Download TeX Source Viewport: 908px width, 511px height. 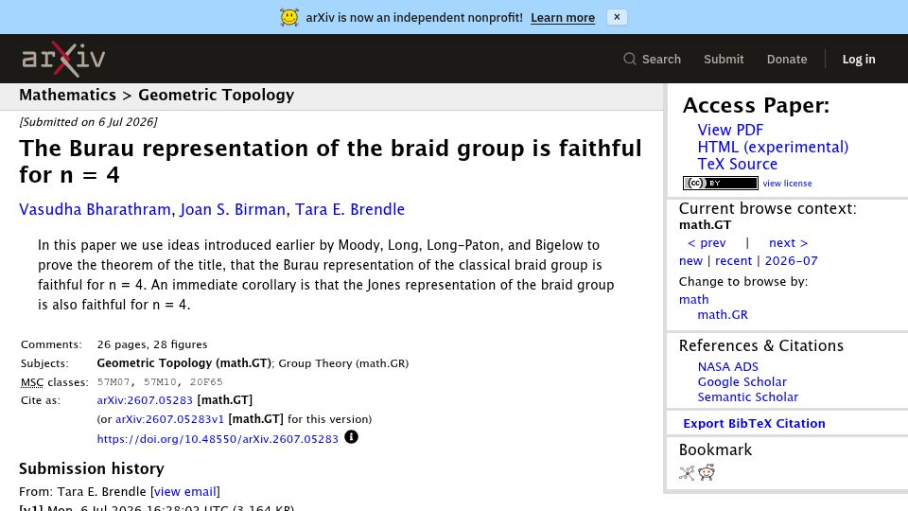pyautogui.click(x=737, y=164)
